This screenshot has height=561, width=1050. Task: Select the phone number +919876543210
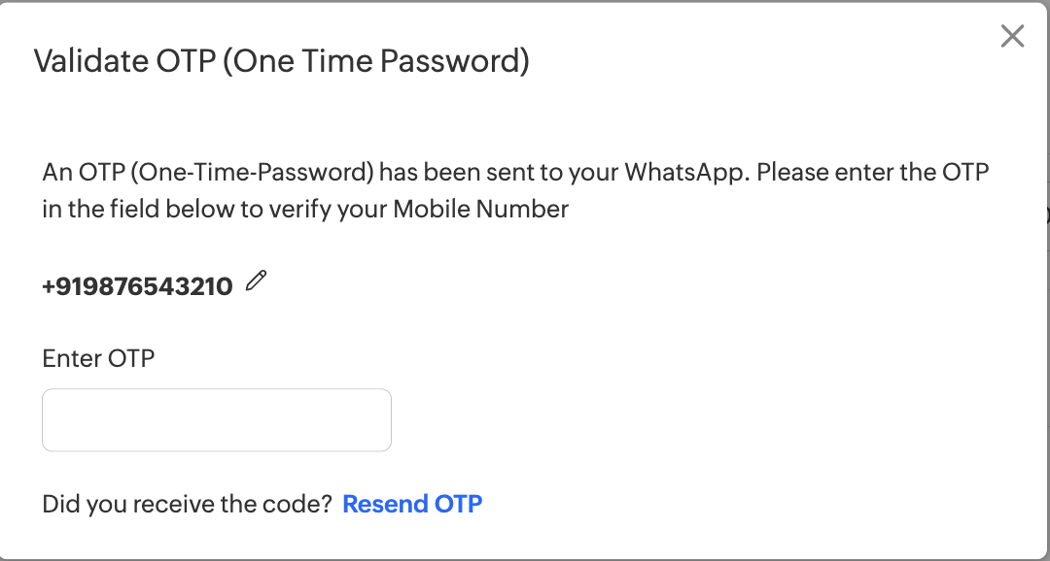137,286
